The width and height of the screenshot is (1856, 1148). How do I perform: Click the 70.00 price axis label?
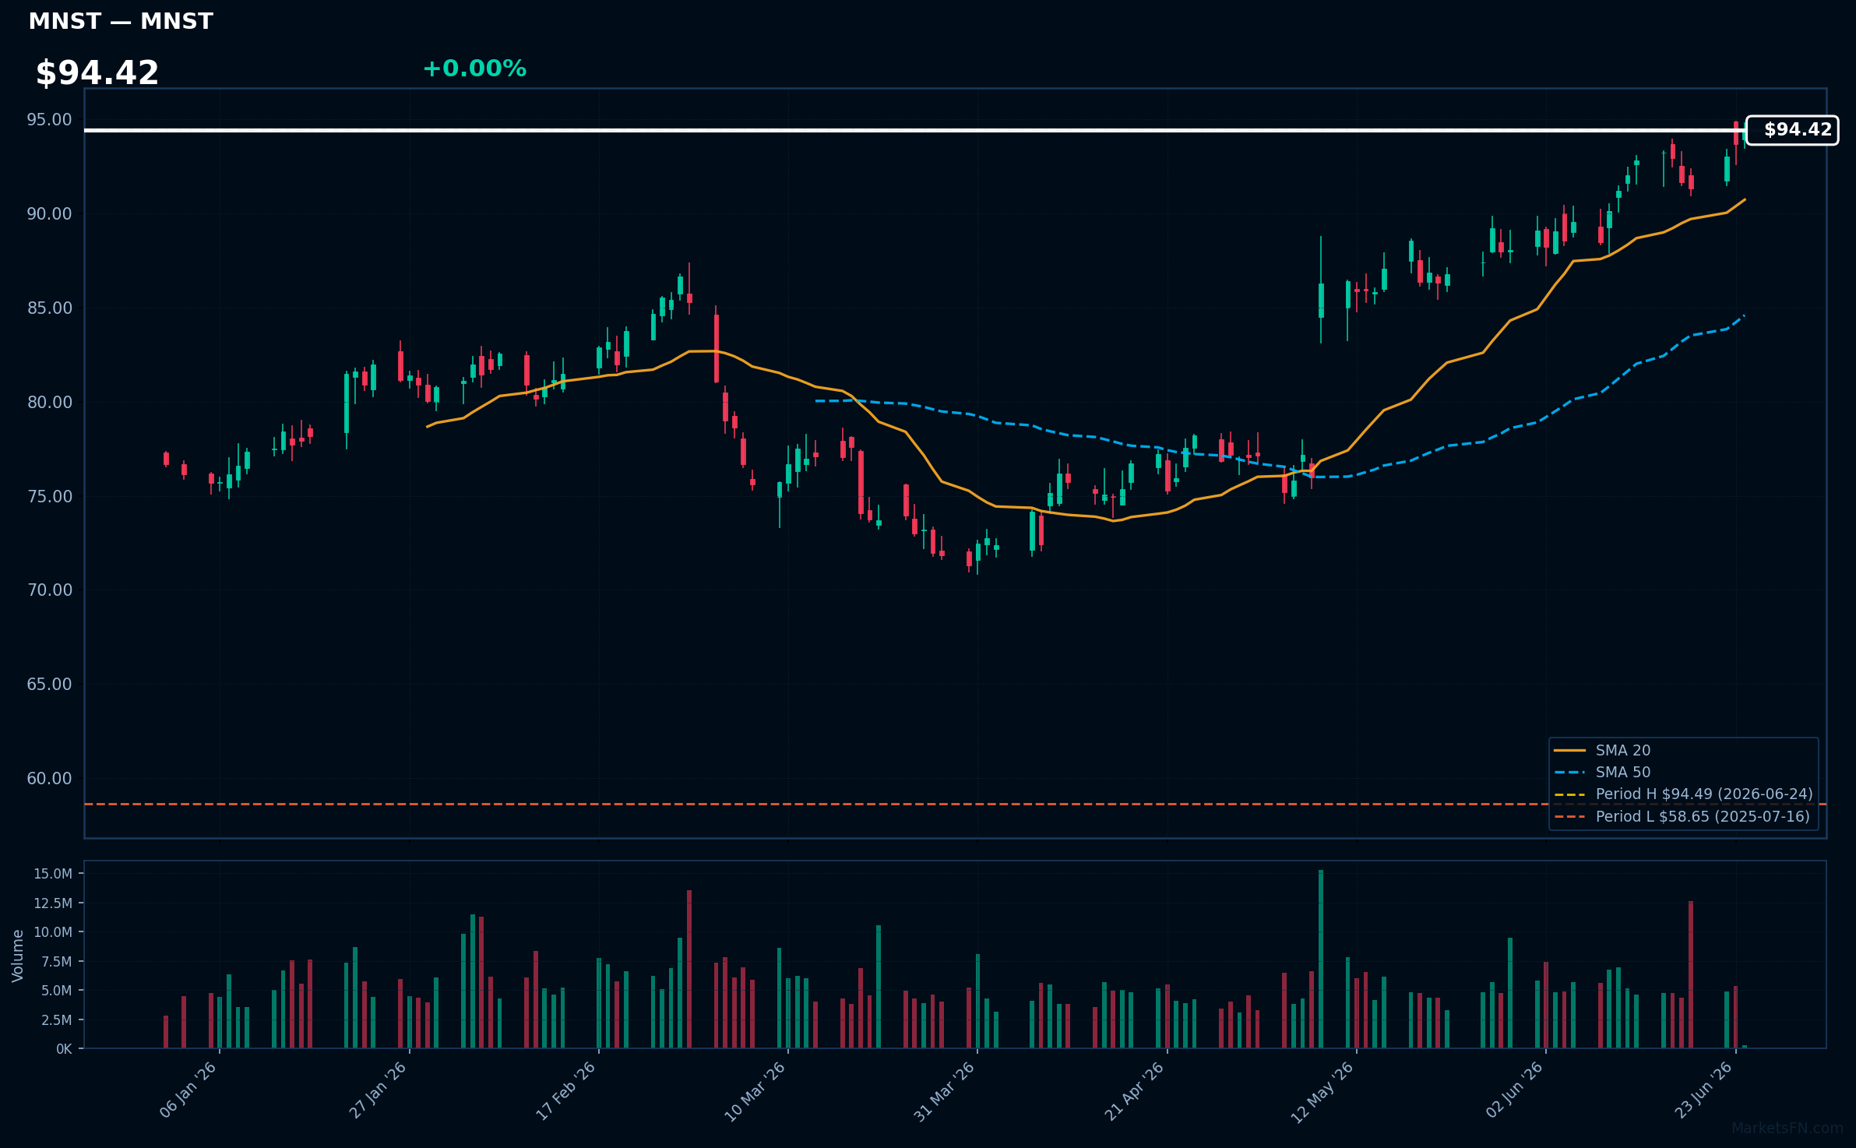tap(49, 590)
